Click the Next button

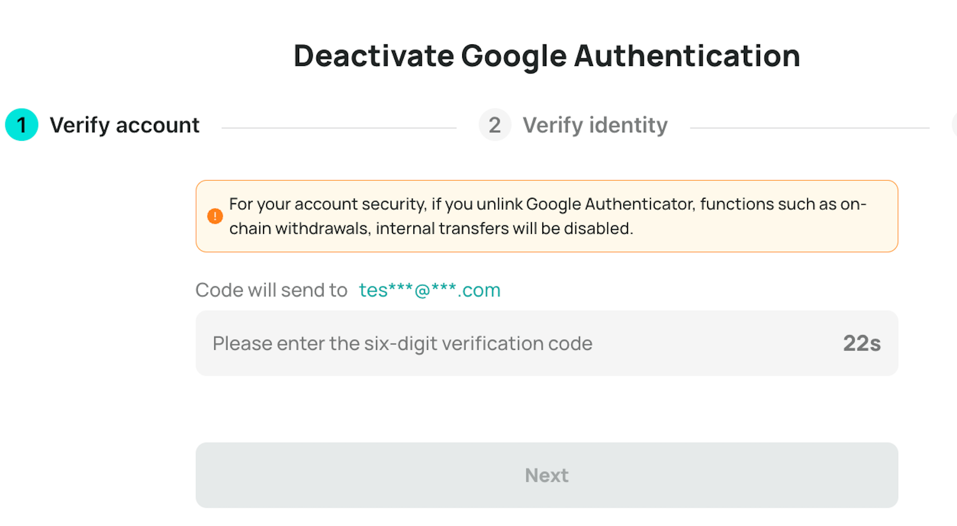pyautogui.click(x=547, y=475)
